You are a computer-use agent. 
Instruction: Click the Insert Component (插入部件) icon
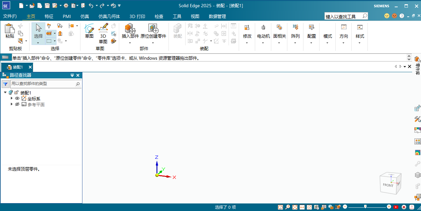[x=130, y=28]
